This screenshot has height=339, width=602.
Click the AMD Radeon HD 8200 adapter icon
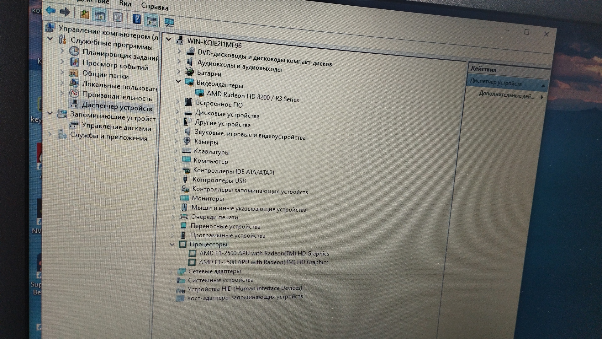click(x=199, y=93)
